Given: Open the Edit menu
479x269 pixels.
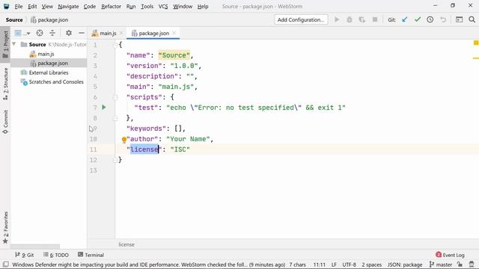Looking at the screenshot, I should (32, 7).
